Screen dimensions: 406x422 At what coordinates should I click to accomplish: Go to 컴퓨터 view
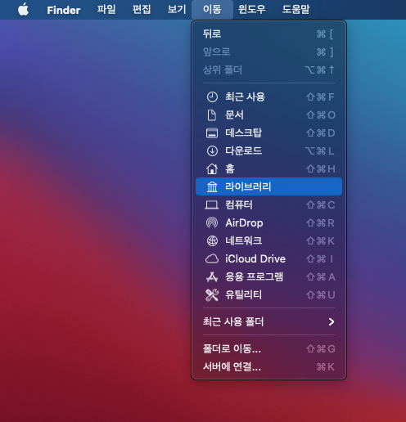tap(268, 204)
